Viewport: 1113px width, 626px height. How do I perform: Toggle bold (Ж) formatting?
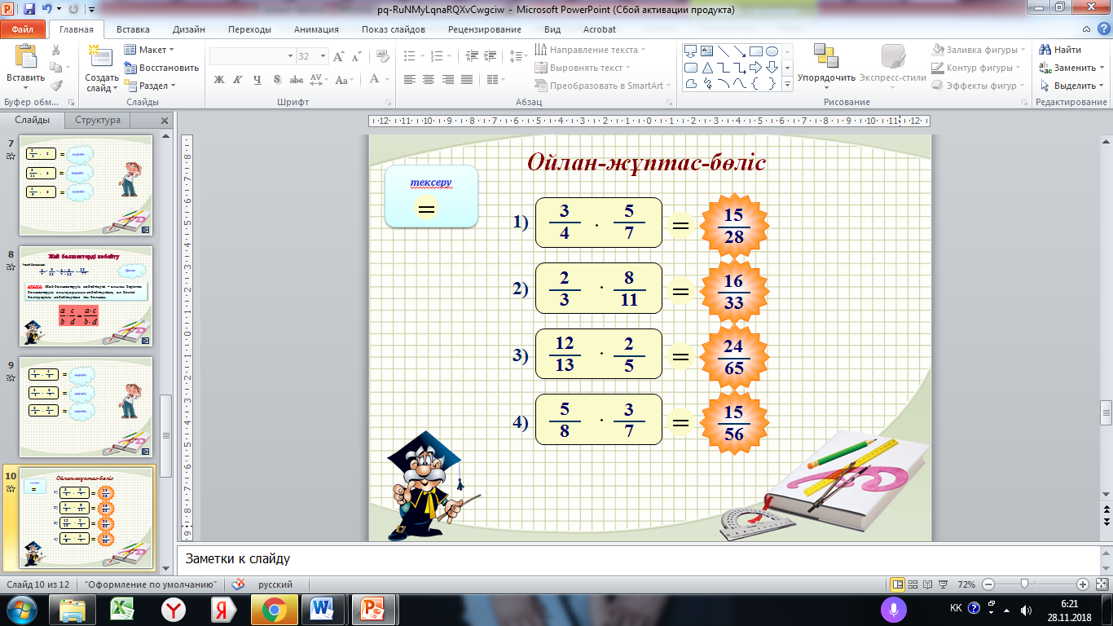coord(218,80)
